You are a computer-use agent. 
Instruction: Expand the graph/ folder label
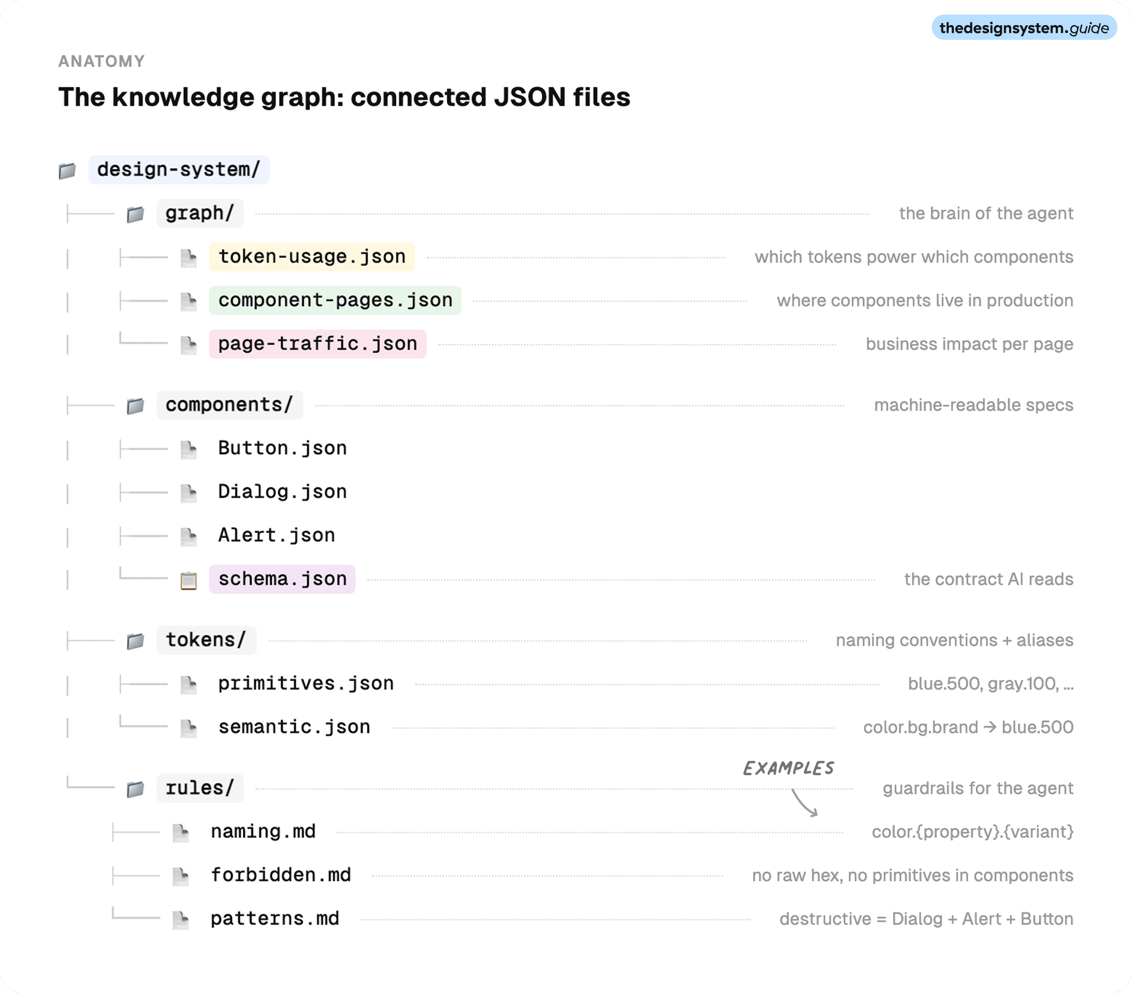(x=199, y=213)
